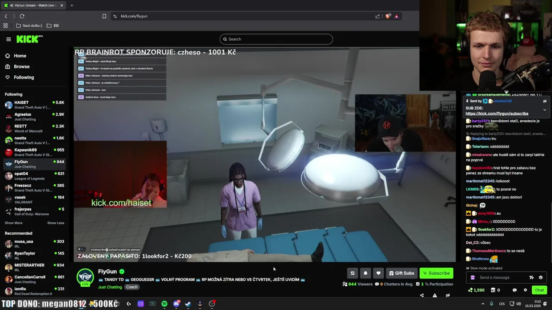
Task: Open the stream info card icon button
Action: 352,273
